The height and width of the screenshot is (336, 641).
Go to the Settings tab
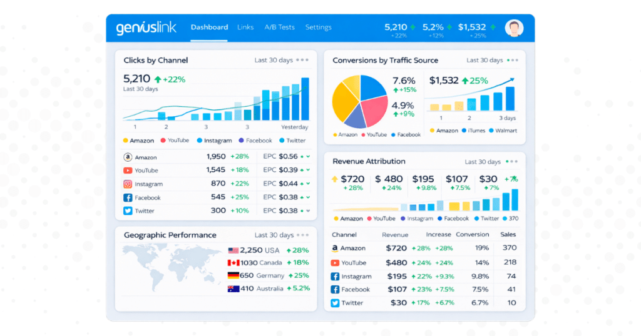pyautogui.click(x=318, y=27)
